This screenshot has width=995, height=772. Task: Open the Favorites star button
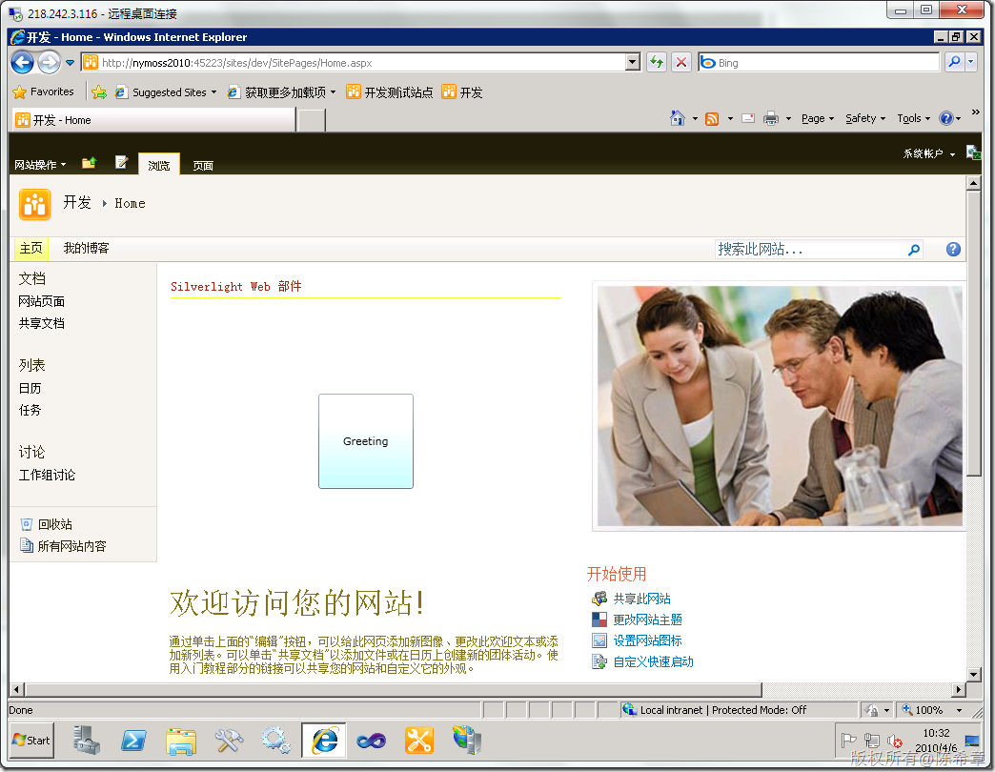point(44,92)
